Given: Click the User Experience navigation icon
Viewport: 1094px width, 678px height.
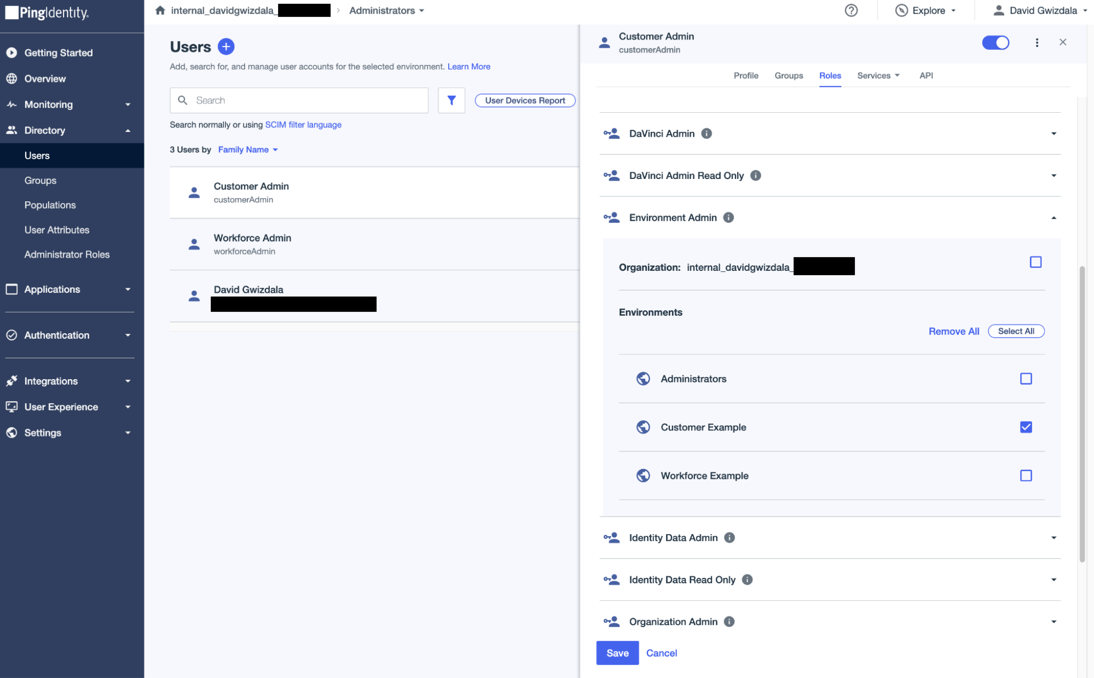Looking at the screenshot, I should (x=13, y=406).
